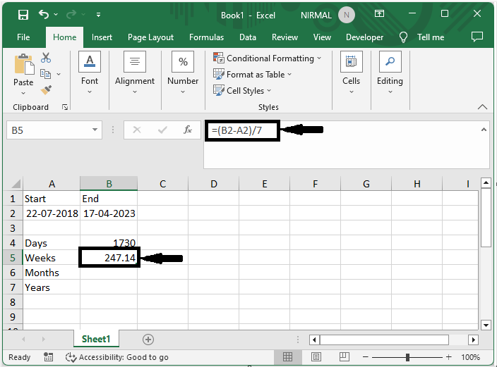
Task: Switch to the Formulas tab
Action: click(206, 37)
